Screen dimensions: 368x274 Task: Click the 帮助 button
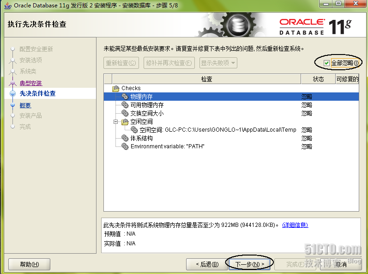point(30,264)
